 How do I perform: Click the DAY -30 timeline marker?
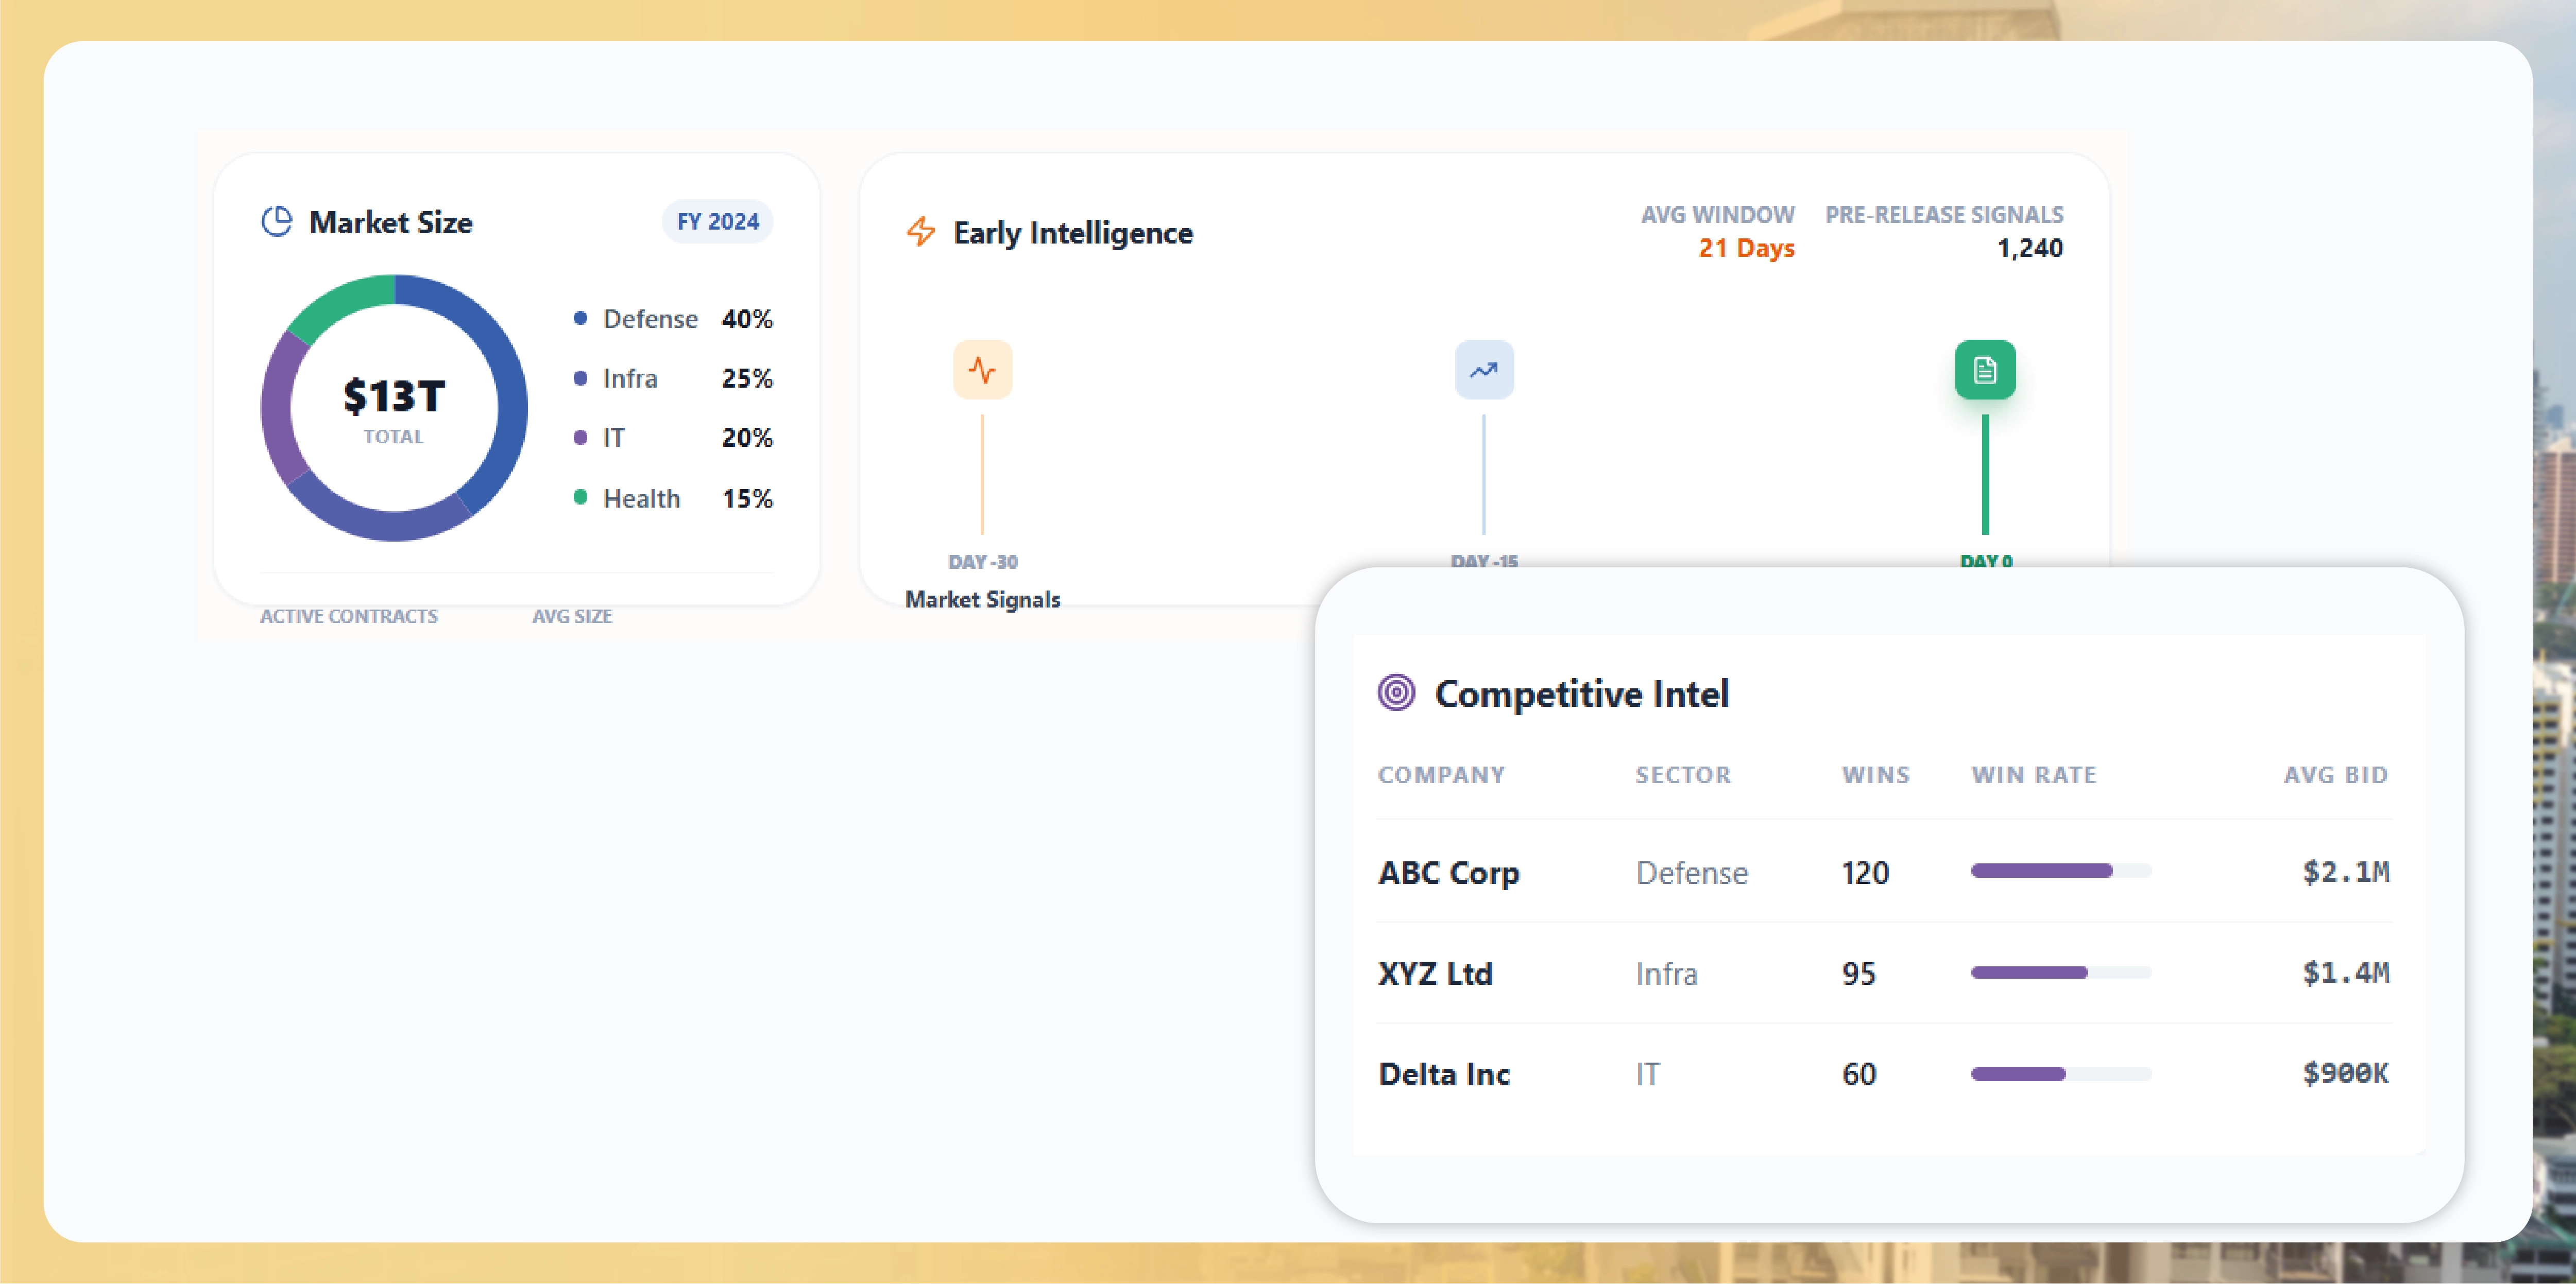982,562
